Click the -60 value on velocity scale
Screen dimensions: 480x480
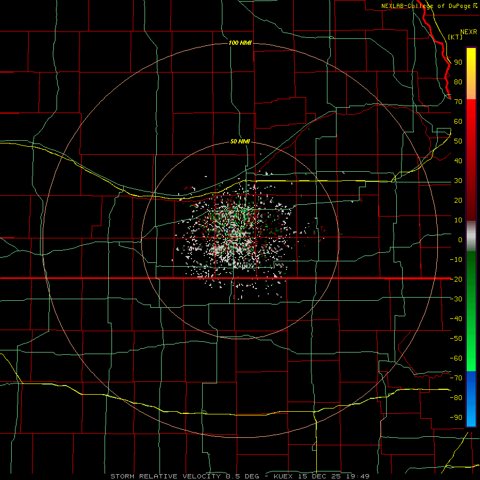point(456,358)
